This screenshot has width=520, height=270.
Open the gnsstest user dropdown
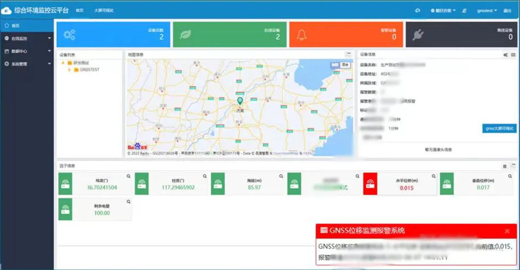tap(487, 10)
